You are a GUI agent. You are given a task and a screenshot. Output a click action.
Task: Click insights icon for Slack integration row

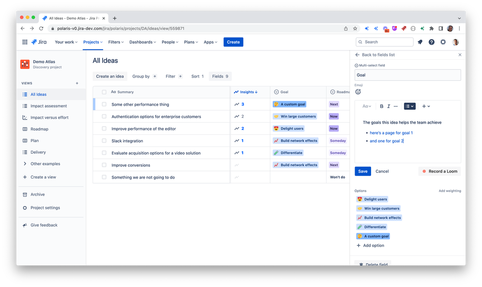point(237,141)
